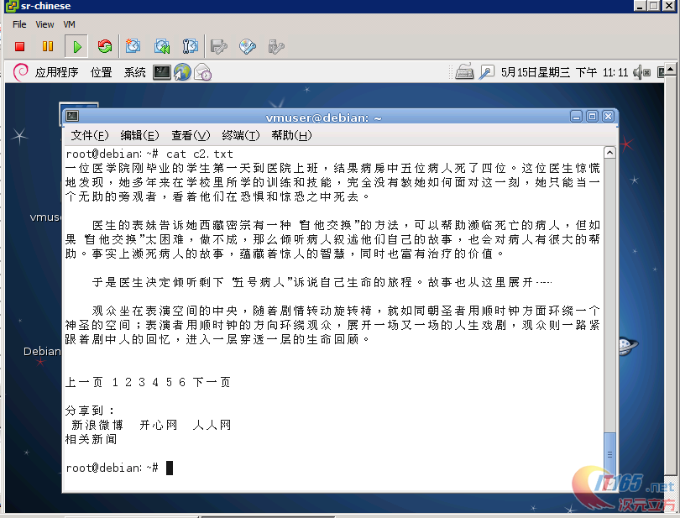Reset the virtual machine
Image resolution: width=680 pixels, height=518 pixels.
pos(104,46)
